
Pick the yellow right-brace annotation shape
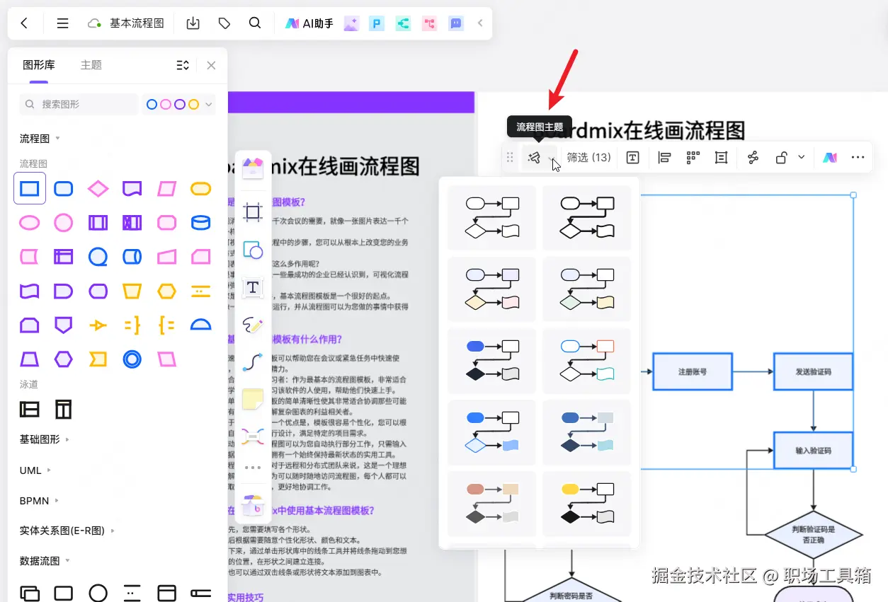click(x=132, y=325)
